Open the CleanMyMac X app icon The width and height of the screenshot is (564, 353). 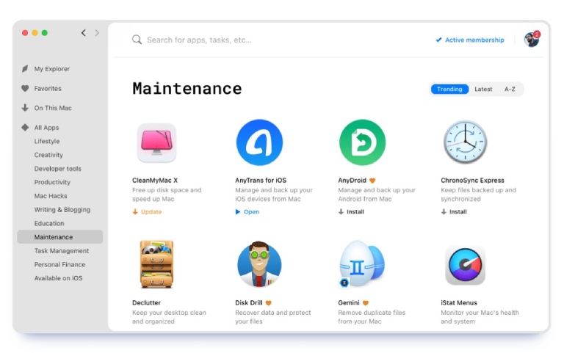pos(156,142)
